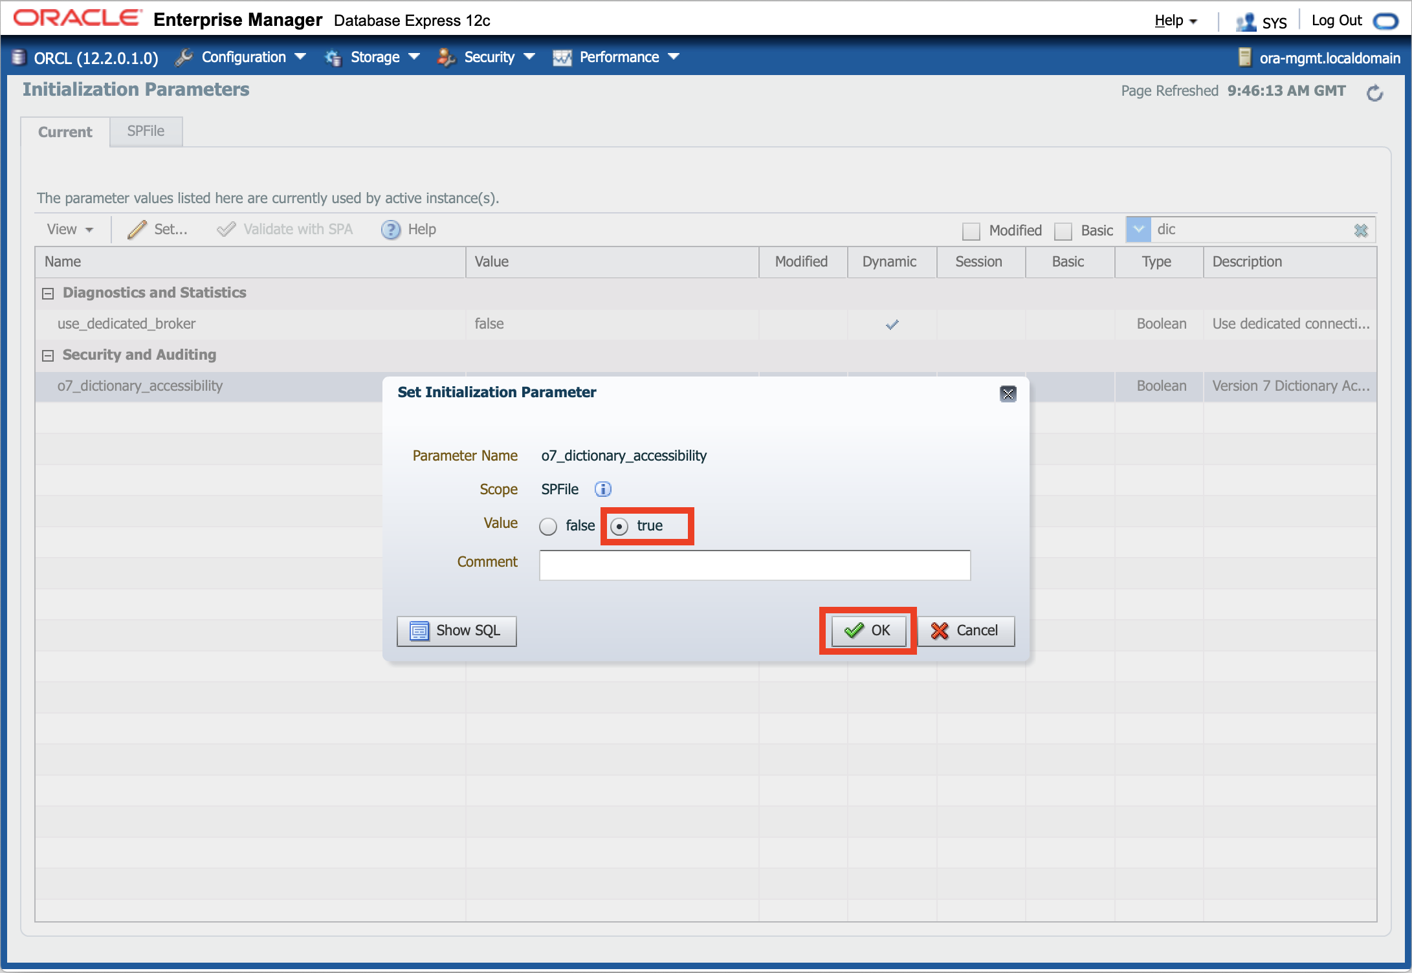This screenshot has width=1412, height=973.
Task: Click the OK button in the dialog
Action: (868, 630)
